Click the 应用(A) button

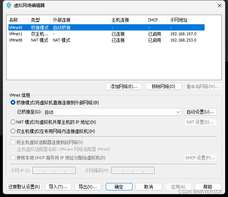179,187
